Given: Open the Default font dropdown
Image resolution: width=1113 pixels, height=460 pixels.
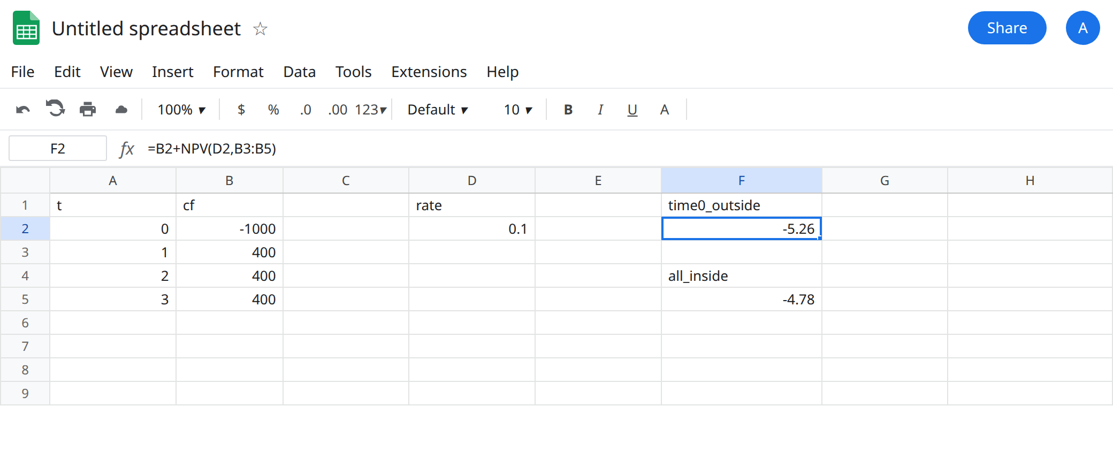Looking at the screenshot, I should [438, 110].
